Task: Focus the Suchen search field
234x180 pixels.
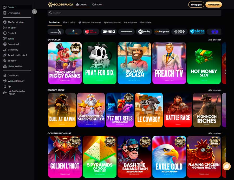Action: (x=134, y=13)
